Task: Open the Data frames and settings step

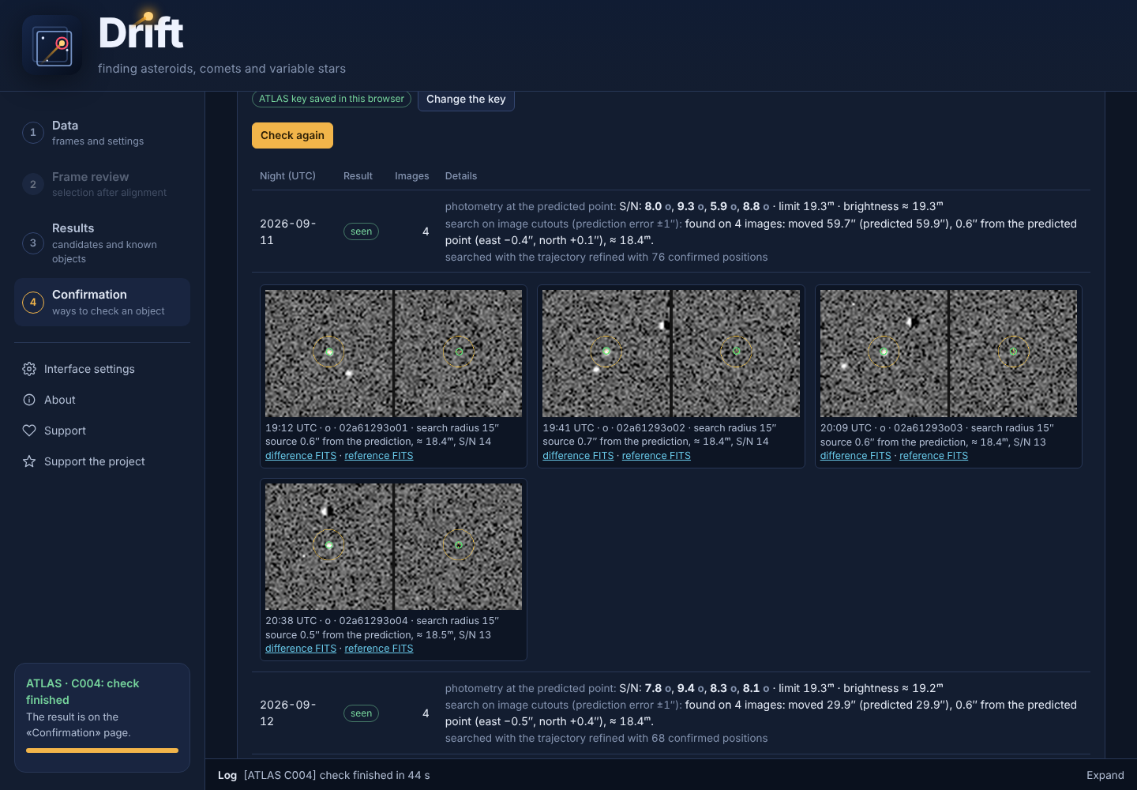Action: [102, 133]
